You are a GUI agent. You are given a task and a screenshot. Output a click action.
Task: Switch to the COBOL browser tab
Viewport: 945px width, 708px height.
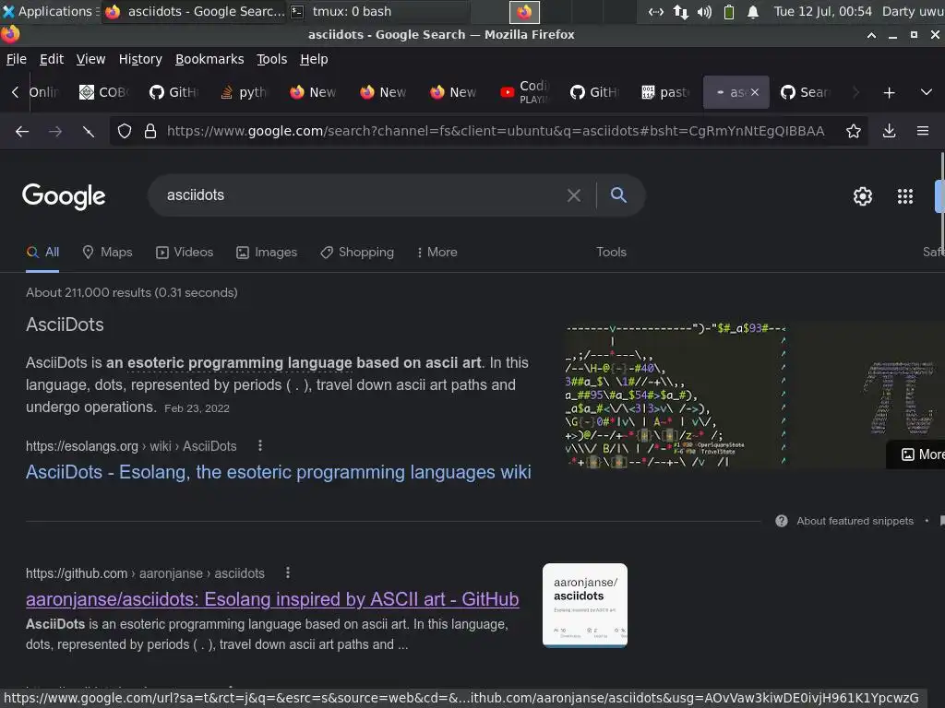click(104, 92)
